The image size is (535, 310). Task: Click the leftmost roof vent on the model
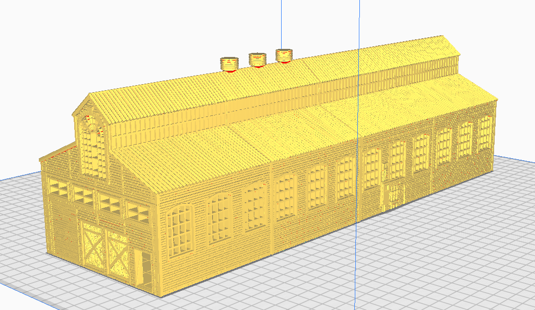pyautogui.click(x=229, y=64)
